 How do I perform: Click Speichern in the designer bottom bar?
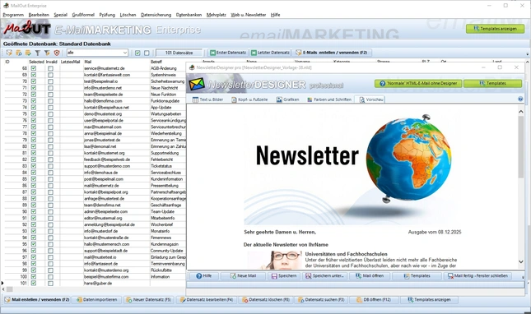tap(284, 276)
